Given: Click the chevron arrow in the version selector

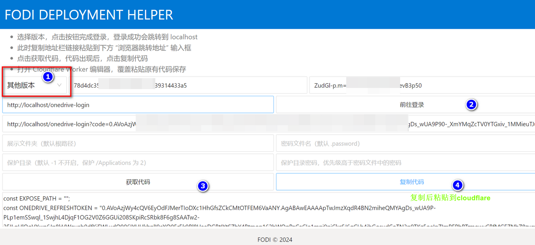Looking at the screenshot, I should click(59, 86).
